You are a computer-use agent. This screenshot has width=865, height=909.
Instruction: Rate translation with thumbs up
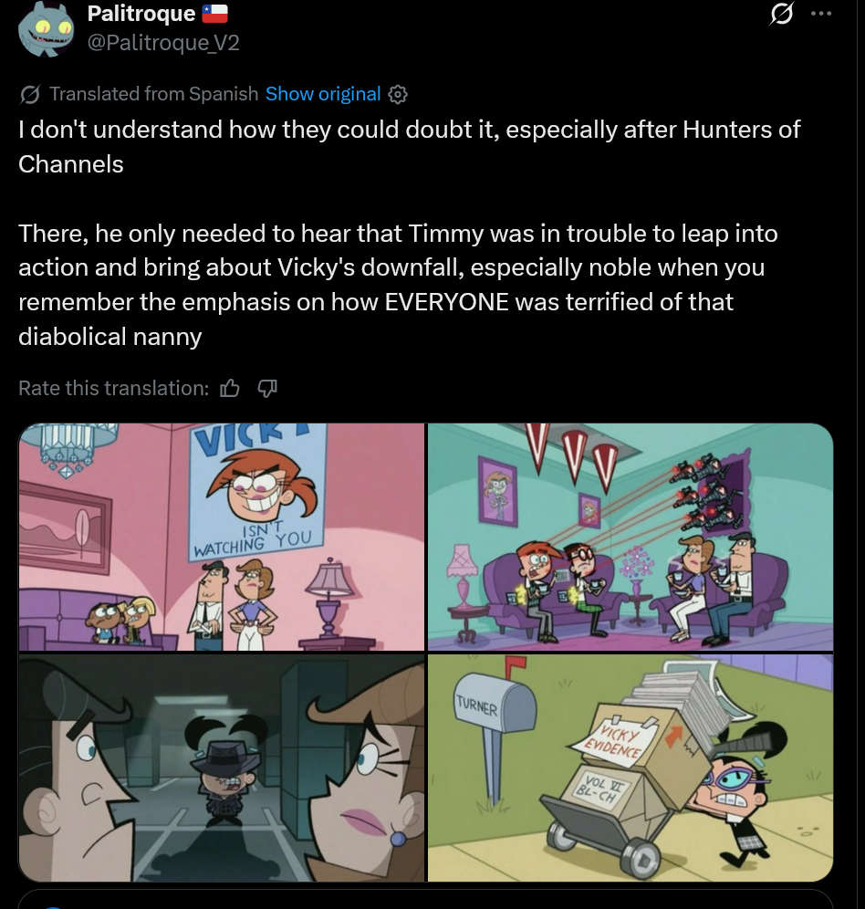point(230,388)
